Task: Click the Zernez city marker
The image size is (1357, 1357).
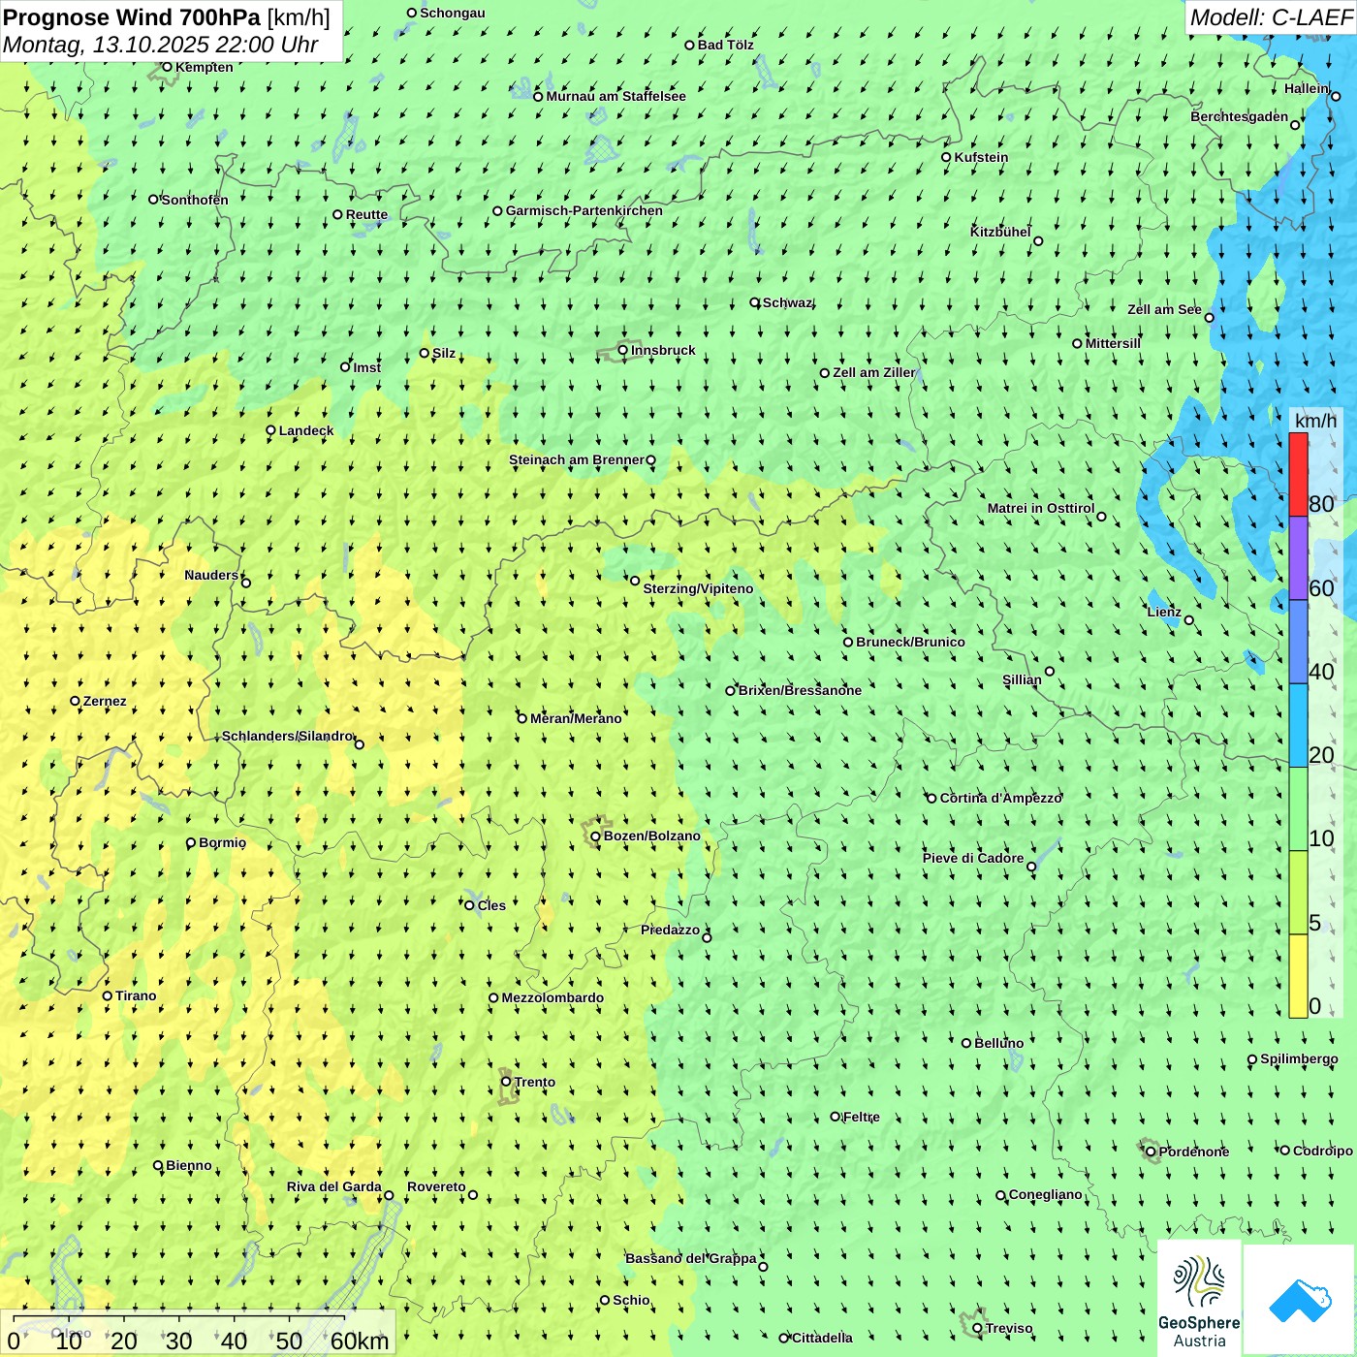Action: 76,701
